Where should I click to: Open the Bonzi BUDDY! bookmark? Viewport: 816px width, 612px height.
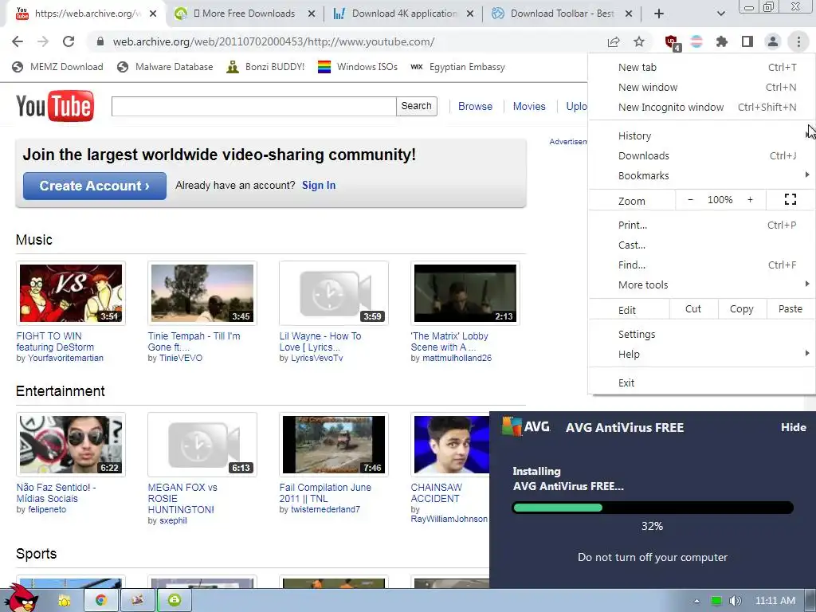265,67
